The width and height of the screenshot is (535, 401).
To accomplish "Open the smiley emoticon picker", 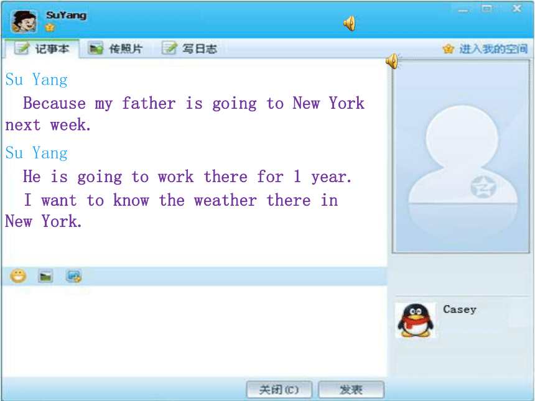I will tap(18, 276).
